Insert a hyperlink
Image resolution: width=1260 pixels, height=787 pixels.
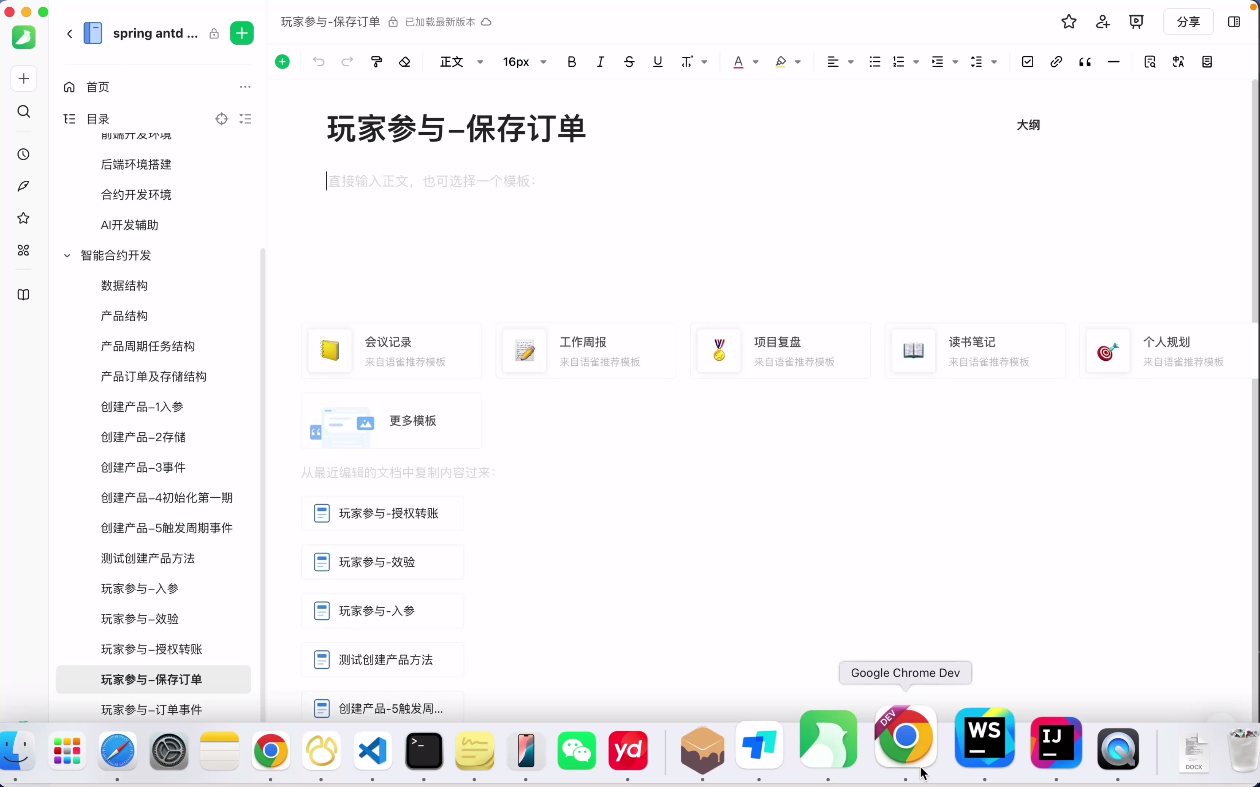point(1056,62)
